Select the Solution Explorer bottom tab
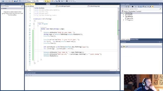The height and width of the screenshot is (91, 163). (125, 39)
